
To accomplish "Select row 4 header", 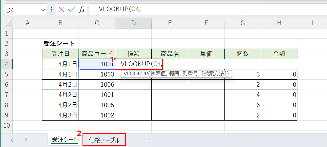I will pyautogui.click(x=6, y=64).
